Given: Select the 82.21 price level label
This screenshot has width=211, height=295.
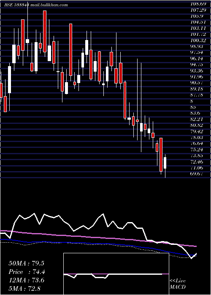Looking at the screenshot, I should point(197,119).
